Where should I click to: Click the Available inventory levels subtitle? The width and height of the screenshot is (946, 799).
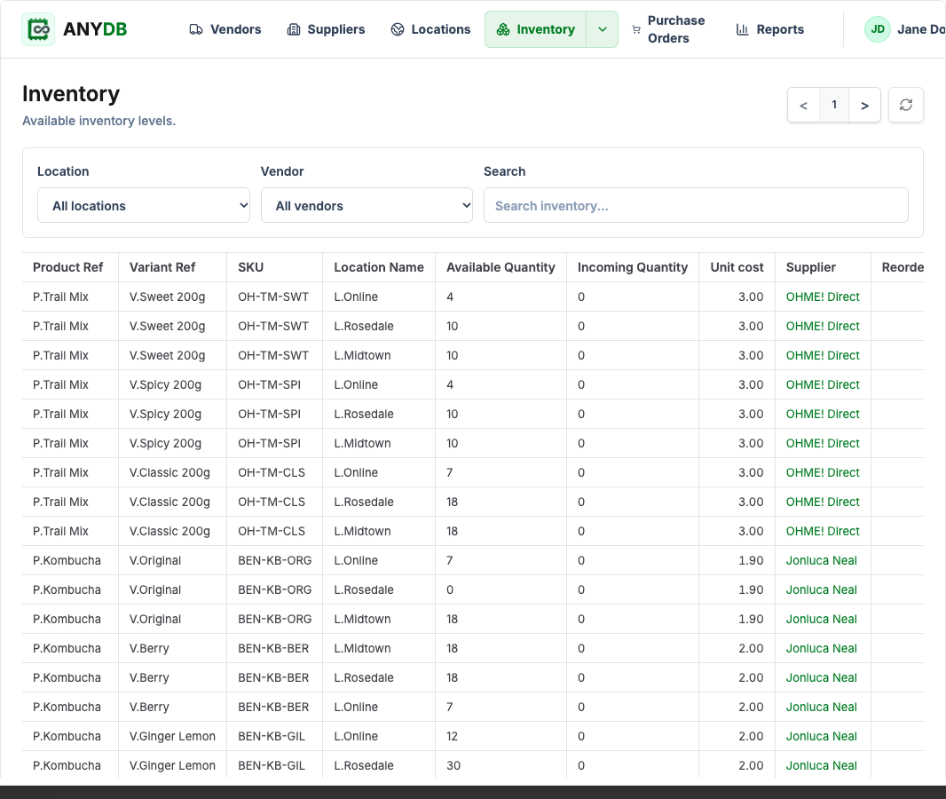point(99,121)
